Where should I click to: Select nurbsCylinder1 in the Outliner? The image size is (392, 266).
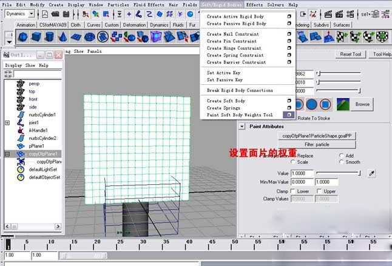tap(42, 115)
